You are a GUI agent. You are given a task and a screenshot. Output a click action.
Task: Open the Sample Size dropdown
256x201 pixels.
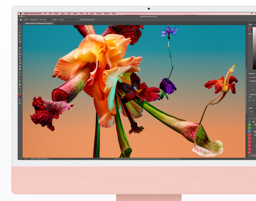[45, 20]
